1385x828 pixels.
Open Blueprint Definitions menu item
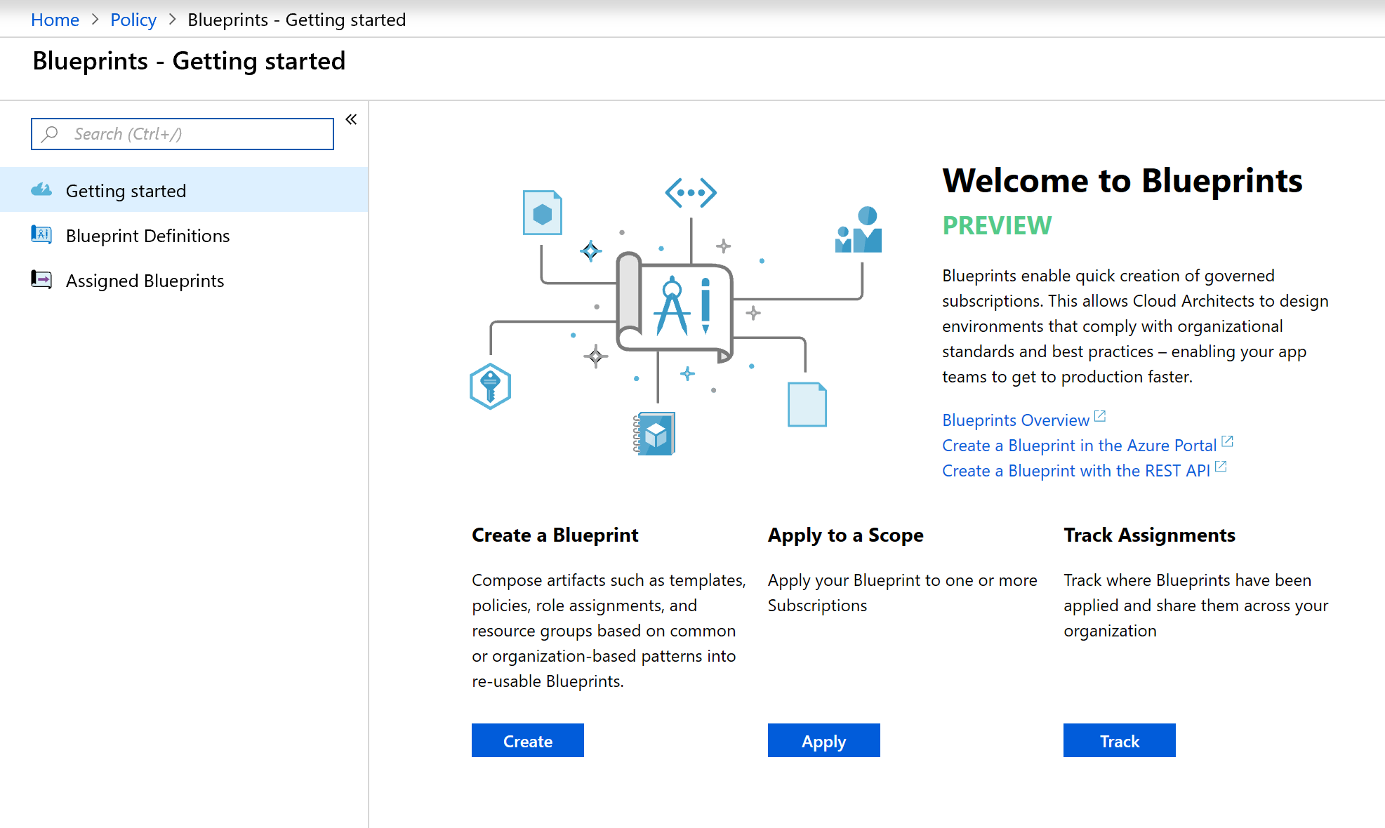[x=184, y=235]
